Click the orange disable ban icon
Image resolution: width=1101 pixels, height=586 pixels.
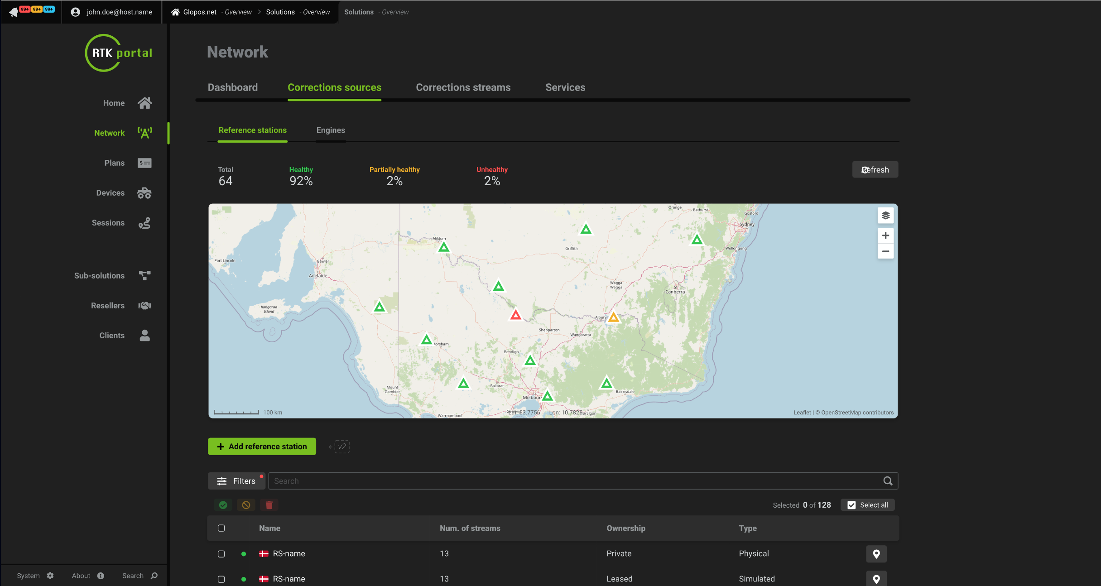pos(246,505)
